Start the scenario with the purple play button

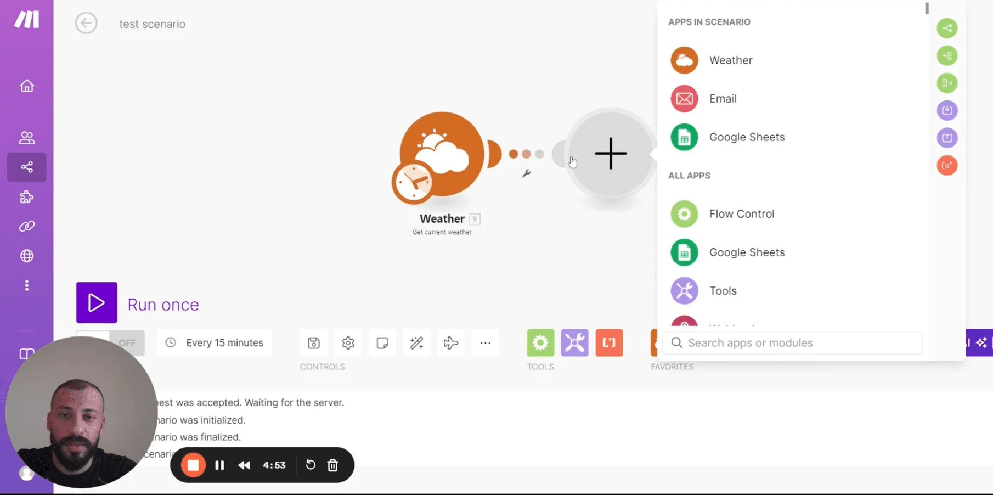tap(97, 302)
